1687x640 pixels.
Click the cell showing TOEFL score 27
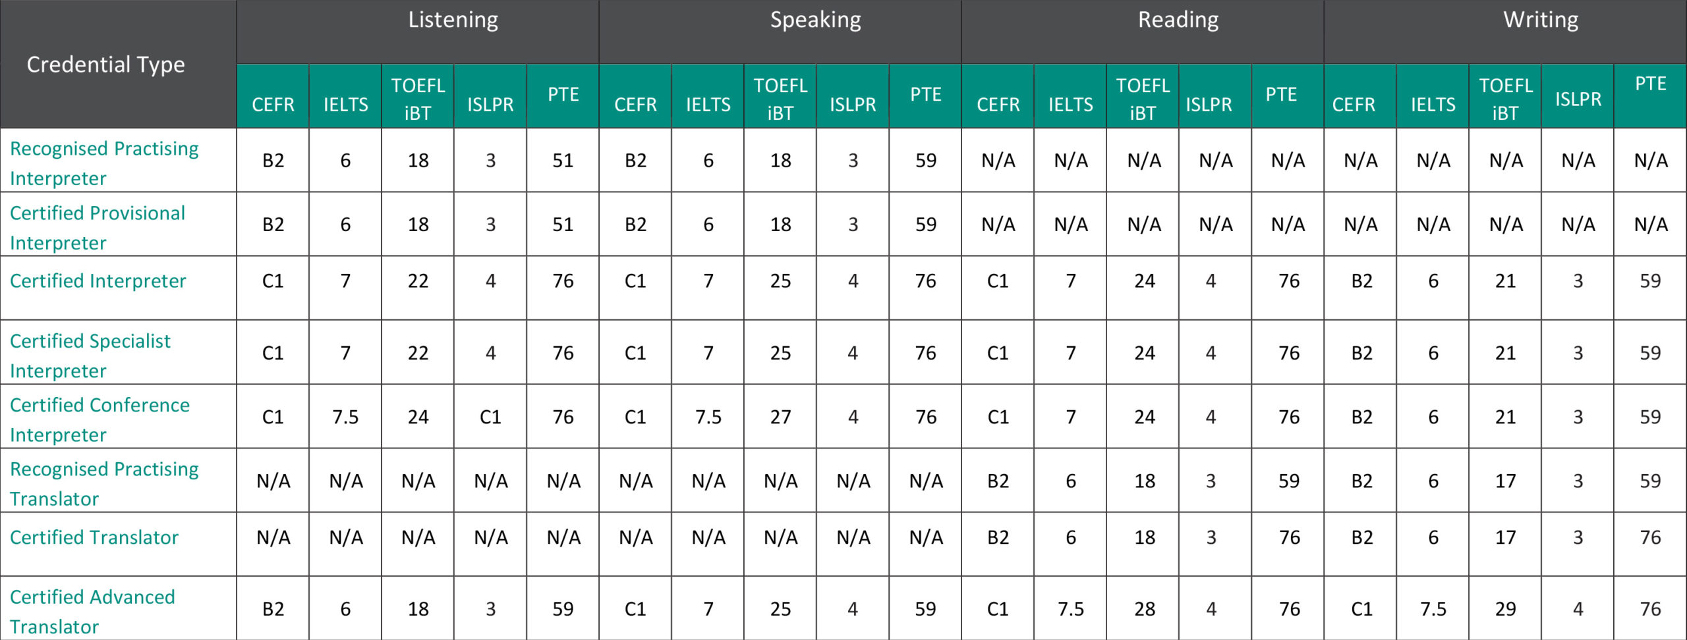tap(780, 417)
